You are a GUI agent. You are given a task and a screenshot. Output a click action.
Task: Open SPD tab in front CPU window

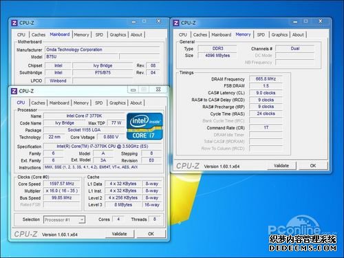[x=99, y=103]
